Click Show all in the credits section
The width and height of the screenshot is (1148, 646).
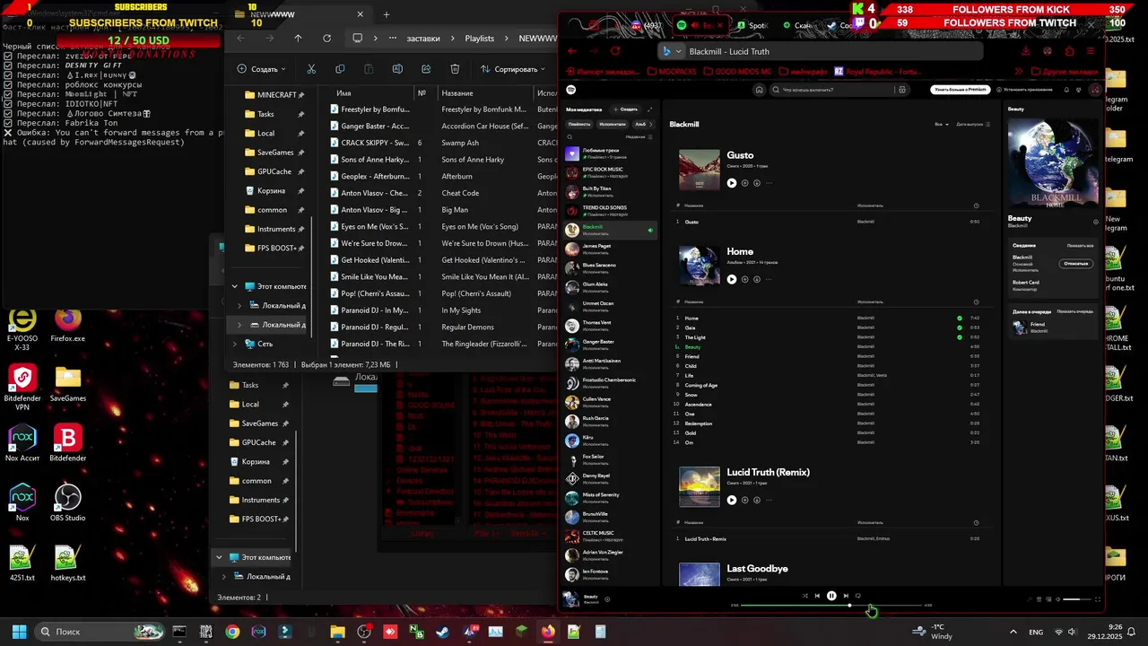pos(1080,246)
